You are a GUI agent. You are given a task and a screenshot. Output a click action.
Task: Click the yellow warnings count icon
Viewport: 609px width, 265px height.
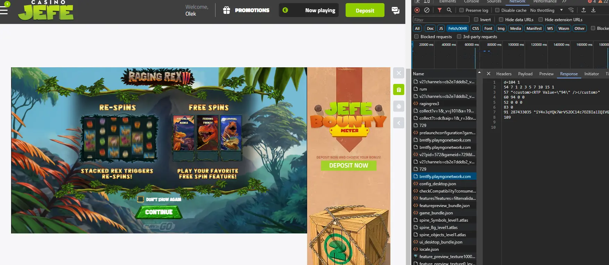coord(600,1)
